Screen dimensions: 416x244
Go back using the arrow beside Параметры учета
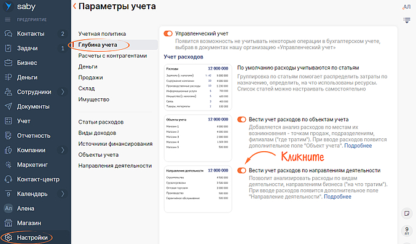(x=74, y=6)
